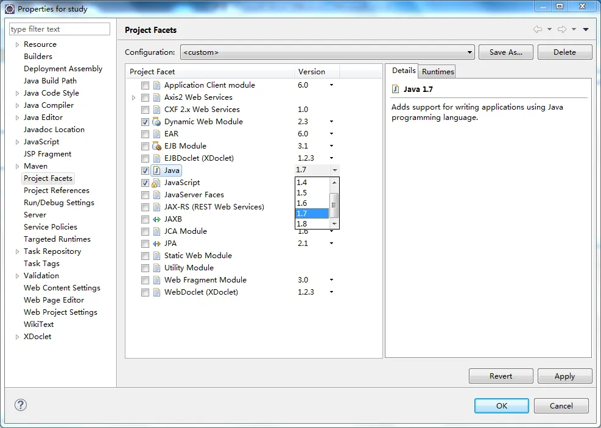Uncheck the Dynamic Web Module checkbox

(145, 122)
